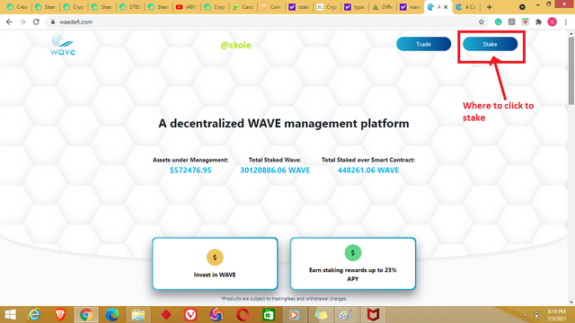The height and width of the screenshot is (323, 575).
Task: Click the Total Staked Wave label
Action: (275, 160)
